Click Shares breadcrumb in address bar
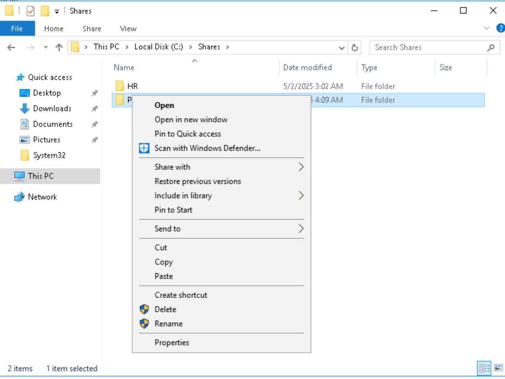This screenshot has width=505, height=379. pyautogui.click(x=209, y=47)
